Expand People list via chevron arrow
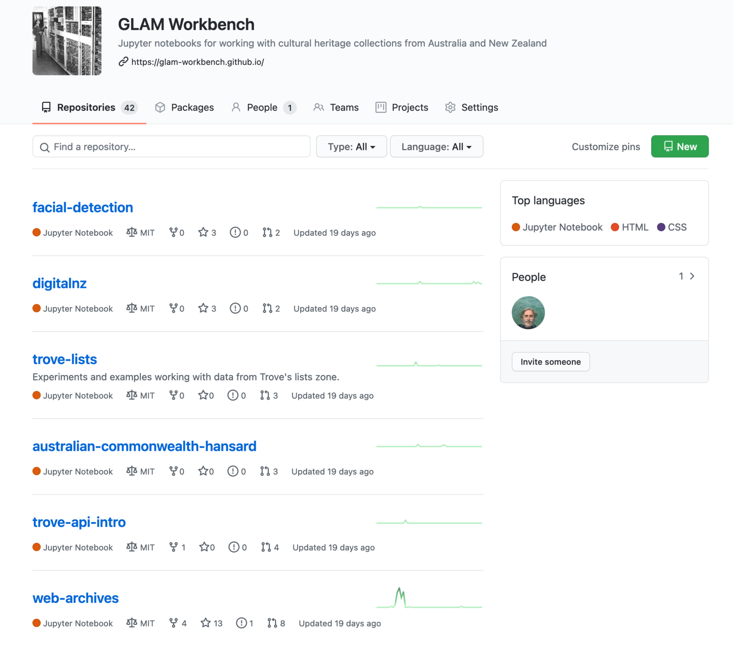The height and width of the screenshot is (646, 733). [692, 276]
